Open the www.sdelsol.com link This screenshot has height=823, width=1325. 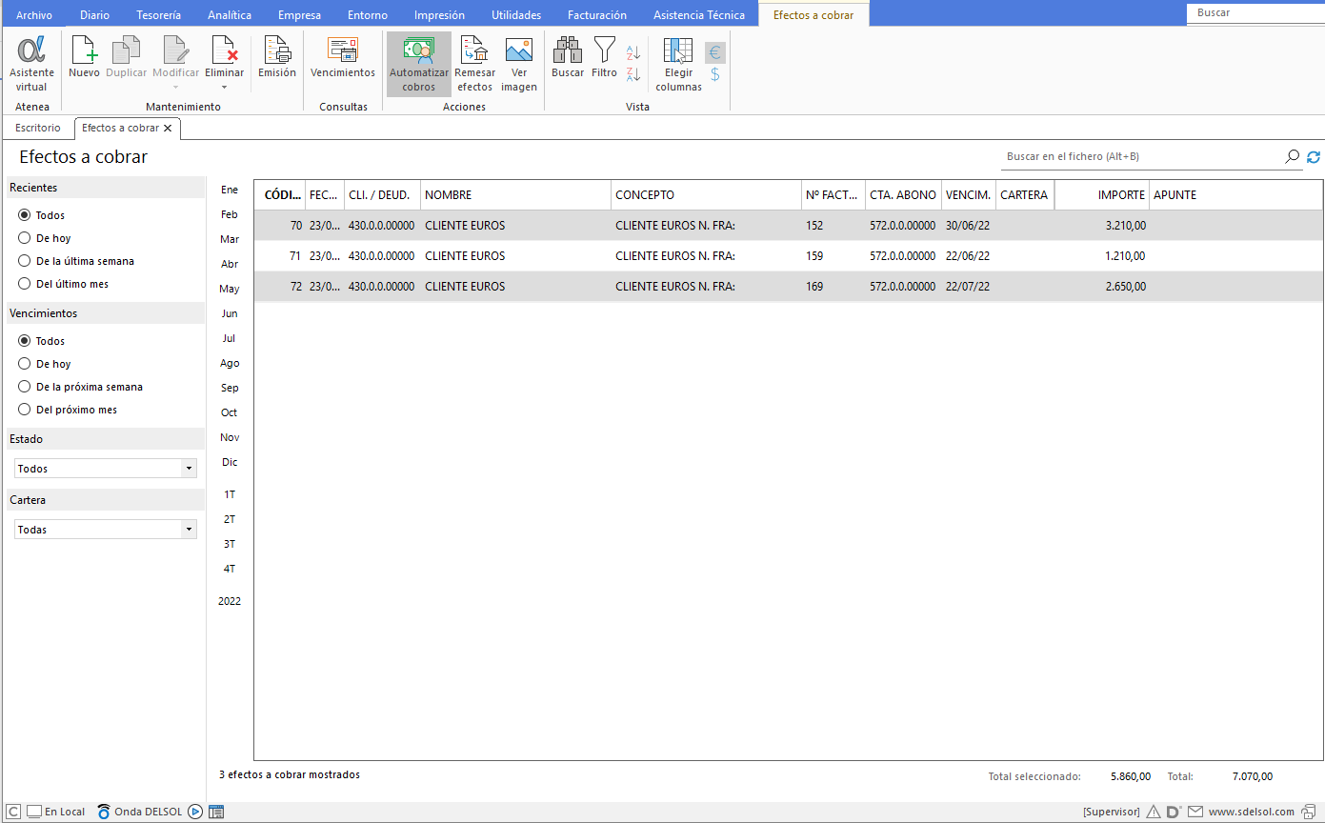tap(1252, 812)
